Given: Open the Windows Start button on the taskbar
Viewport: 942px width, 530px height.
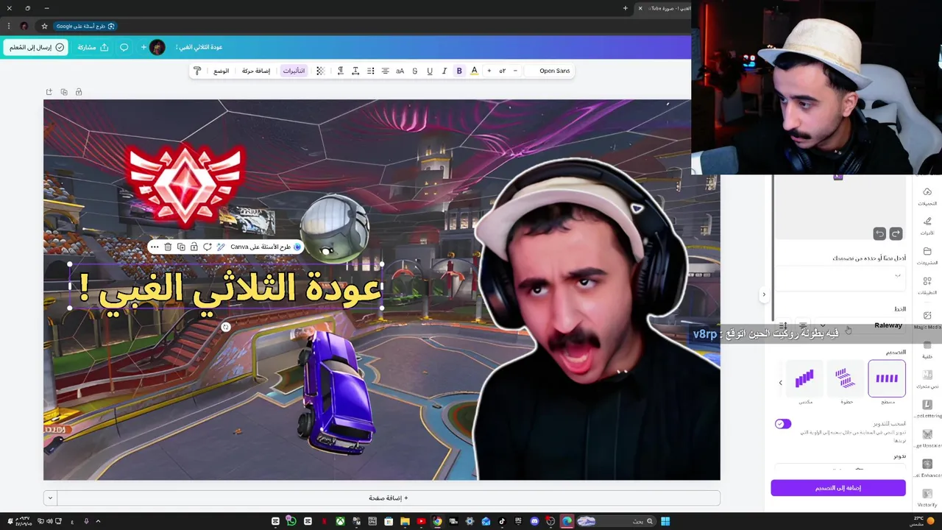Looking at the screenshot, I should click(x=665, y=521).
